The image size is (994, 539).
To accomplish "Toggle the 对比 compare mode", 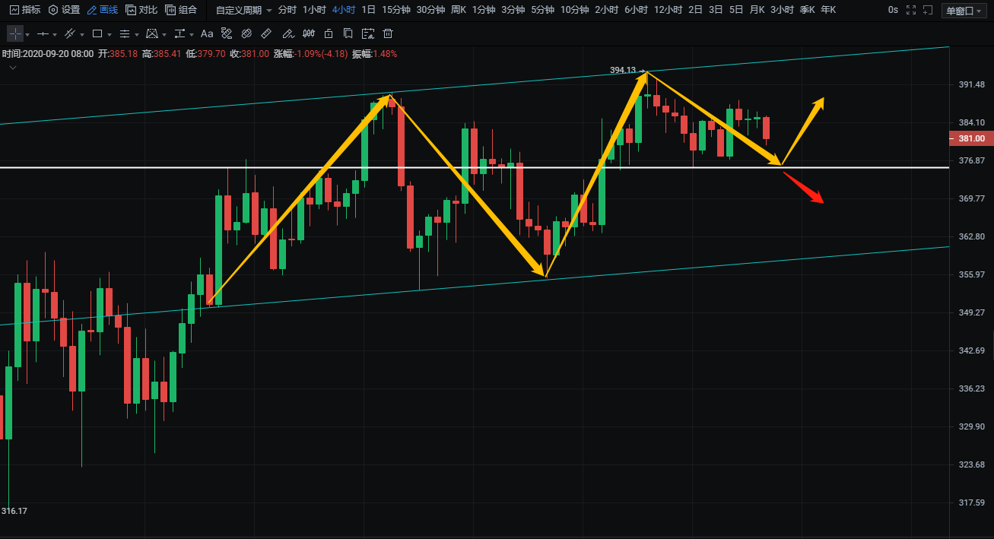I will (141, 10).
